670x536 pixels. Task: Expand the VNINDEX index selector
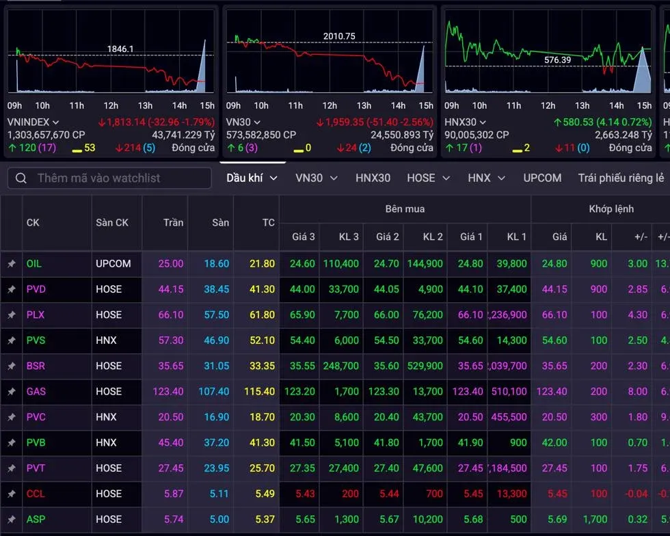[55, 122]
